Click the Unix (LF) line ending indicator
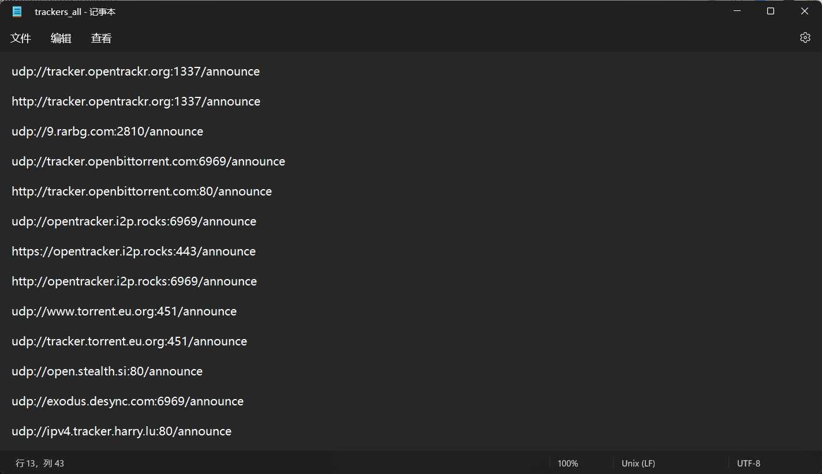 [x=638, y=464]
